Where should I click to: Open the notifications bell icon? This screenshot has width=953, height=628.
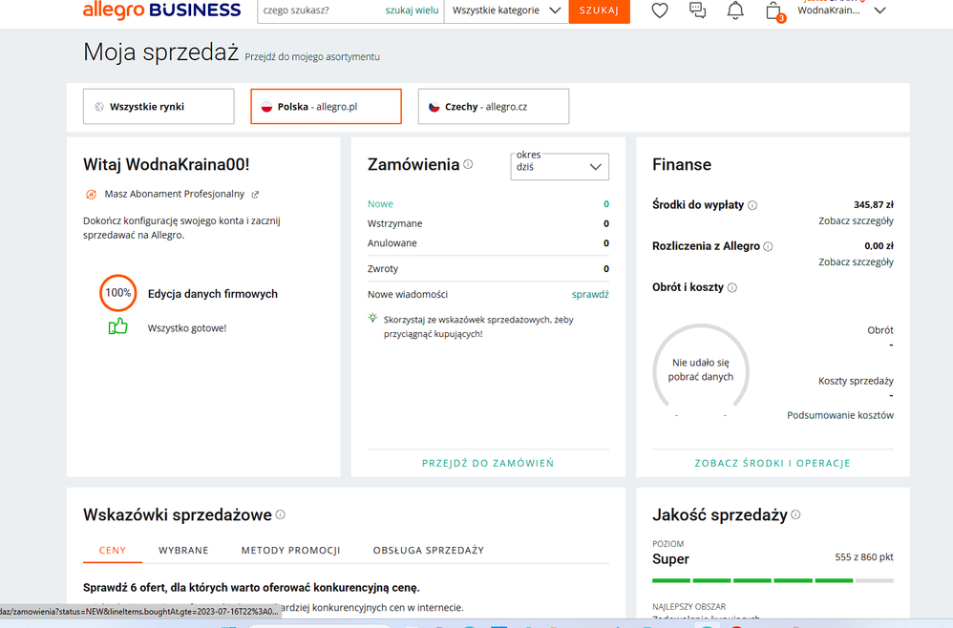tap(735, 10)
